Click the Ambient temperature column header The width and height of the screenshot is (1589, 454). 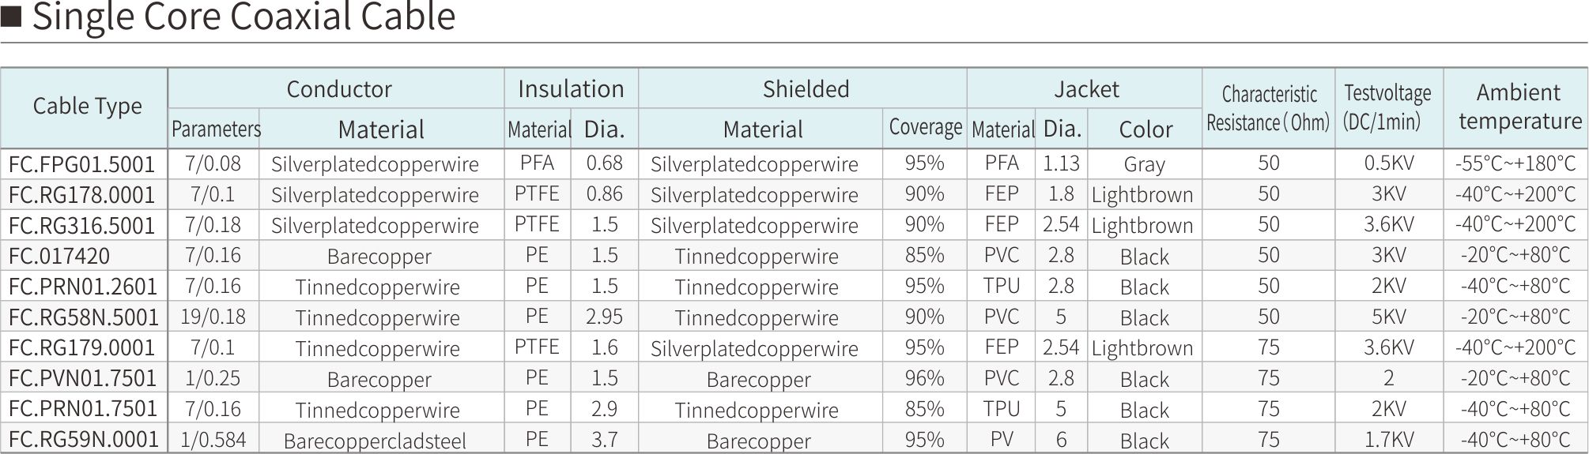click(1519, 107)
